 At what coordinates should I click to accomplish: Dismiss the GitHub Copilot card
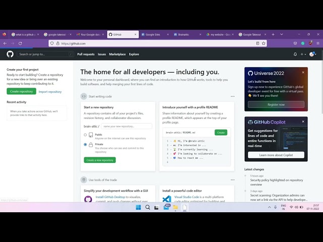(303, 122)
